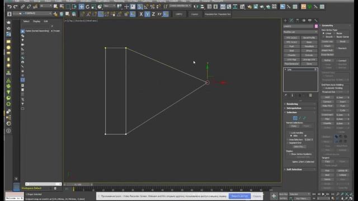Restrict transform to X axis
The height and width of the screenshot is (201, 358).
141,14
